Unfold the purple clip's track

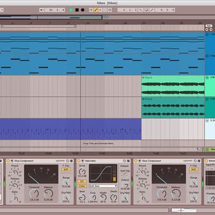(207, 120)
